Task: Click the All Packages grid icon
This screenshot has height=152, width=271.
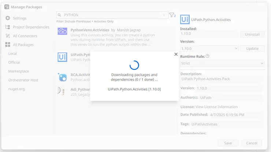Action: click(x=8, y=44)
